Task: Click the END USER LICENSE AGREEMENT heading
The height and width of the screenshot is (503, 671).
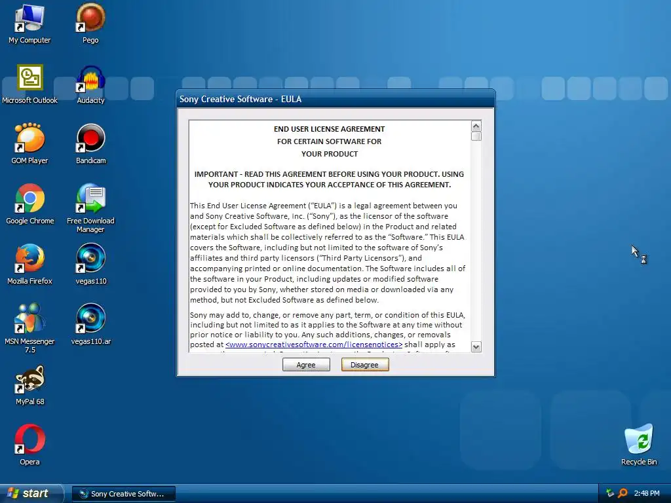Action: [x=329, y=129]
